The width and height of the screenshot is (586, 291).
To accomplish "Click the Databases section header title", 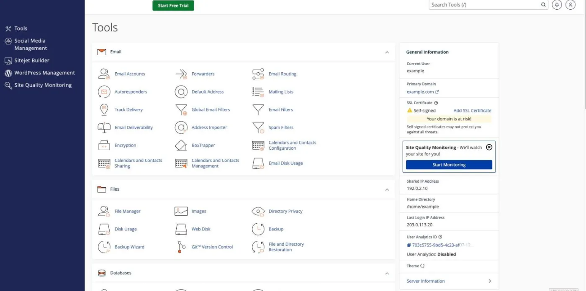I will tap(121, 273).
